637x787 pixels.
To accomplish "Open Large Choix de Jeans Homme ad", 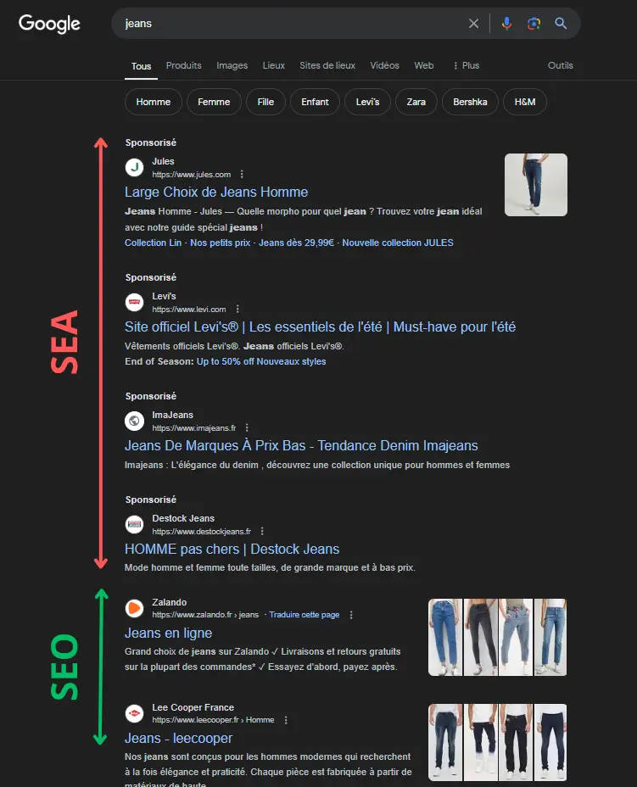I will 216,192.
